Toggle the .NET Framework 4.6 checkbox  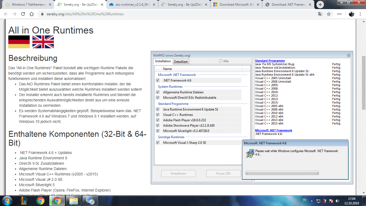(x=158, y=80)
